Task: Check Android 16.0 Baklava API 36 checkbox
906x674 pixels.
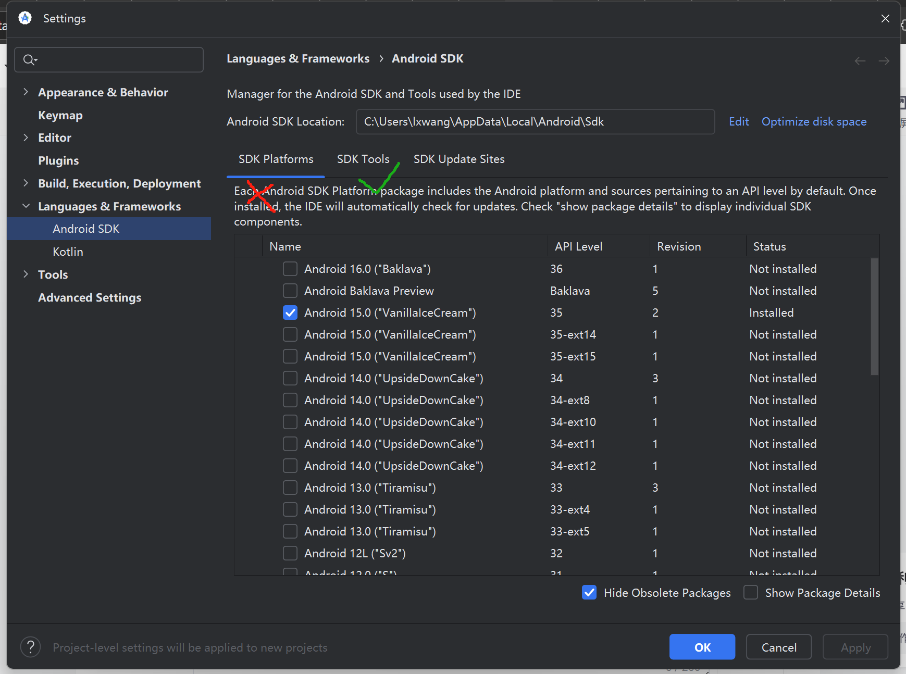Action: point(290,269)
